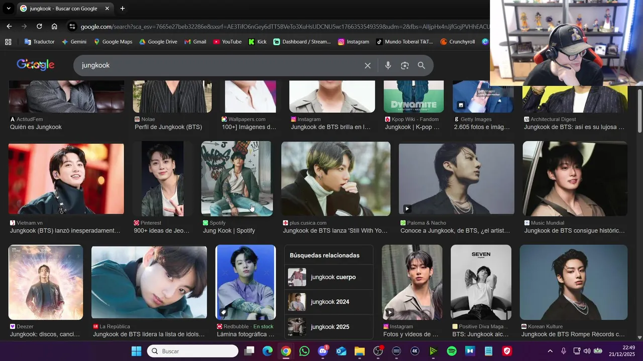Open the Paloma & Nacho video thumbnail

[x=457, y=179]
